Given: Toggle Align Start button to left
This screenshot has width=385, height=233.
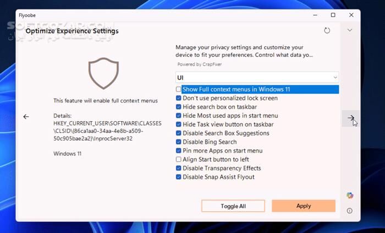Looking at the screenshot, I should pos(178,160).
